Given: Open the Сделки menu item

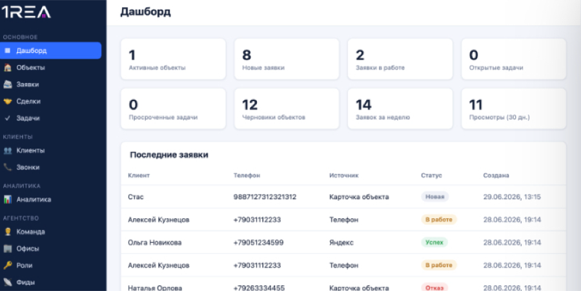Looking at the screenshot, I should point(50,101).
